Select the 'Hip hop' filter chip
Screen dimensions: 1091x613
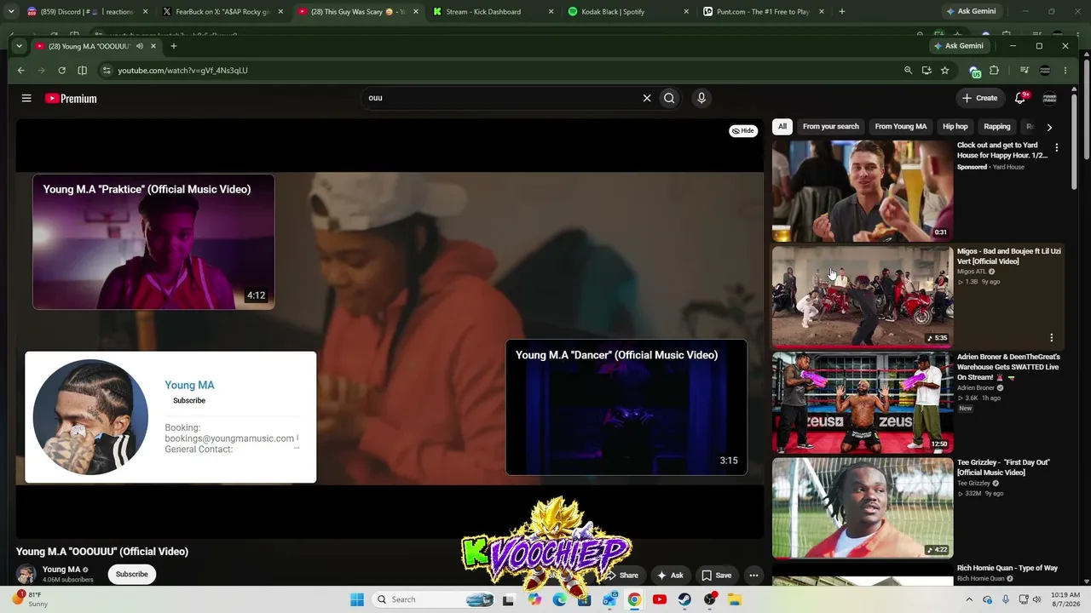click(955, 127)
